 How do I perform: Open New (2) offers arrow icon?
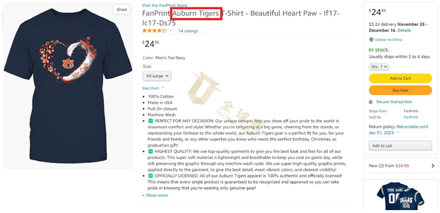432,166
